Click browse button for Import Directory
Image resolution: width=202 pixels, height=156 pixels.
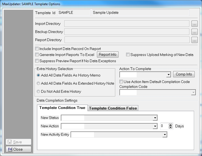194,24
